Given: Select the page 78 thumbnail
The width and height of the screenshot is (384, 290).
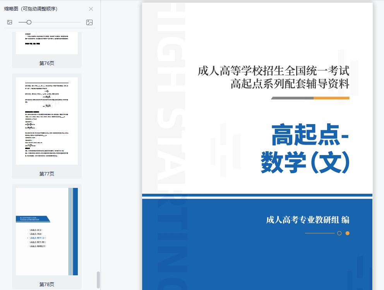Looking at the screenshot, I should point(47,232).
